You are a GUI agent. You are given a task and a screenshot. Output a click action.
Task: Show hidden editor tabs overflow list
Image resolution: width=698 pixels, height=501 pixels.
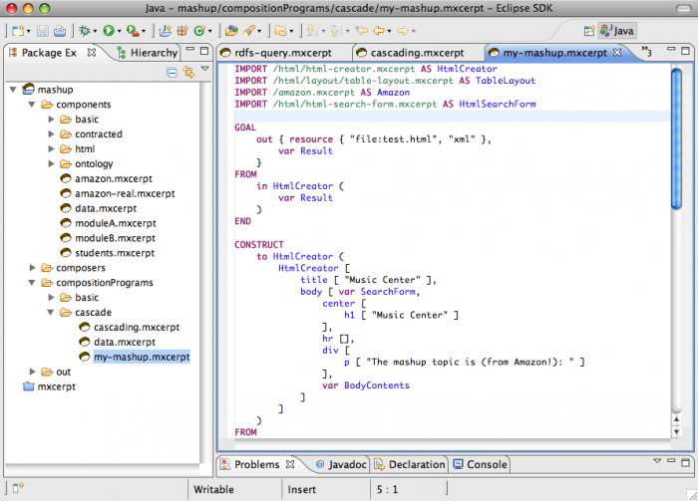pyautogui.click(x=646, y=51)
